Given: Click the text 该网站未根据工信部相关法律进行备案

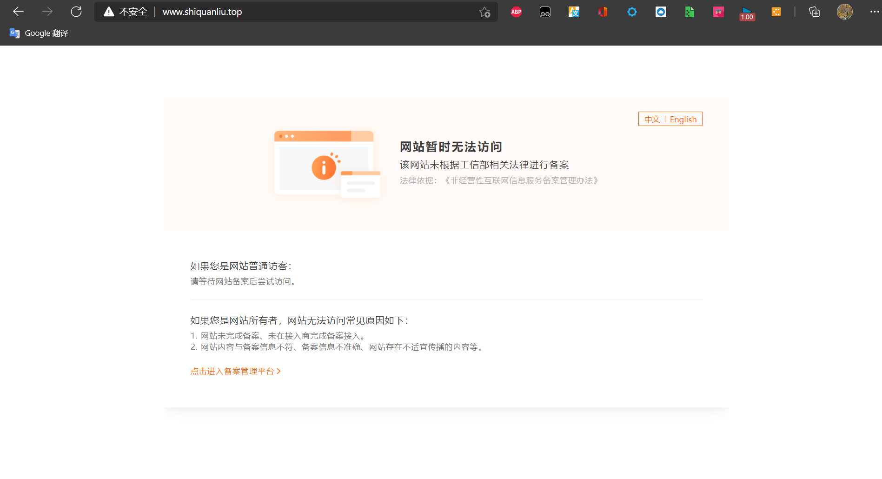Looking at the screenshot, I should click(x=484, y=165).
